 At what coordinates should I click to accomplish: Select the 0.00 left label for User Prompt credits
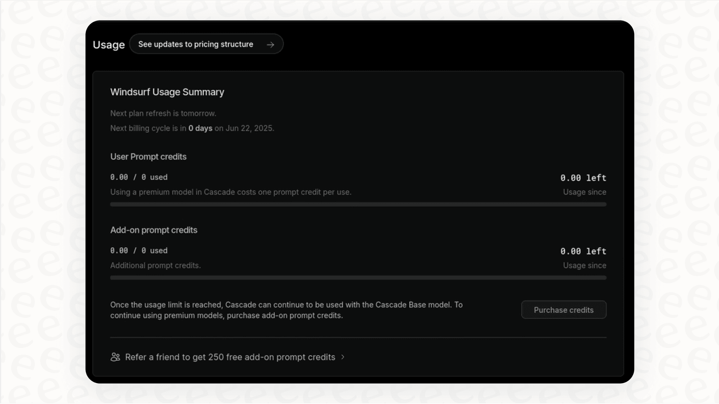583,178
